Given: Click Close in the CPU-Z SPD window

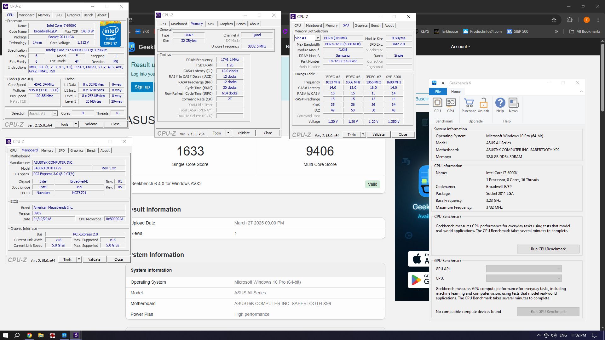Looking at the screenshot, I should pyautogui.click(x=403, y=134).
